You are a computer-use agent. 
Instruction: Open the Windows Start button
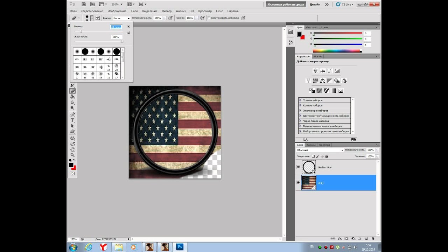73,247
